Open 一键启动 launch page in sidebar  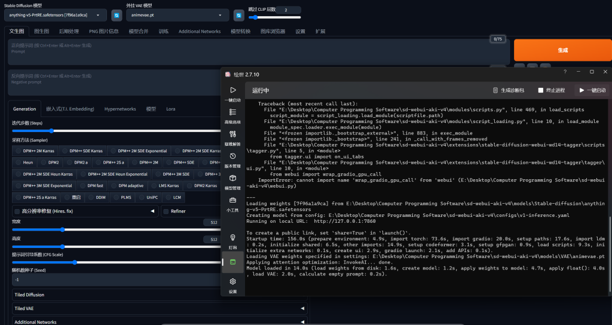tap(232, 94)
